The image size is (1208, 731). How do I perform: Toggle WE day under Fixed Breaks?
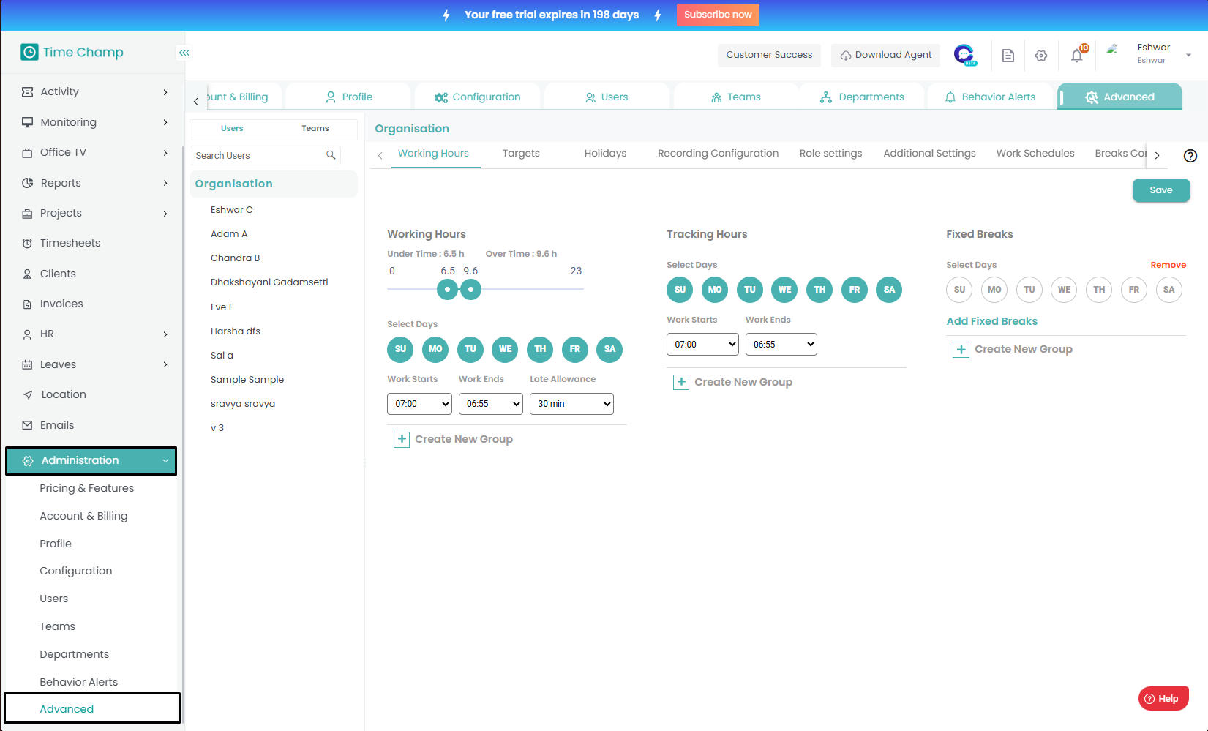click(1064, 290)
